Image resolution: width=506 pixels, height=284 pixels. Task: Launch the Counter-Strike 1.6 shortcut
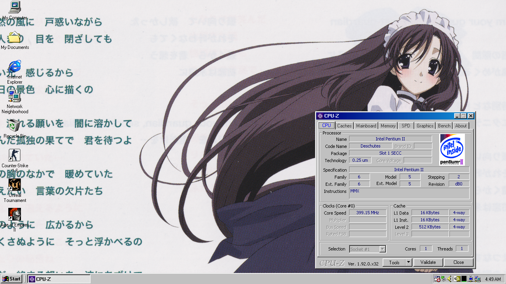tap(15, 155)
